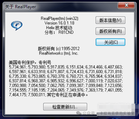Close the 关于 RealPlayer window with X
The height and width of the screenshot is (119, 139).
[126, 5]
